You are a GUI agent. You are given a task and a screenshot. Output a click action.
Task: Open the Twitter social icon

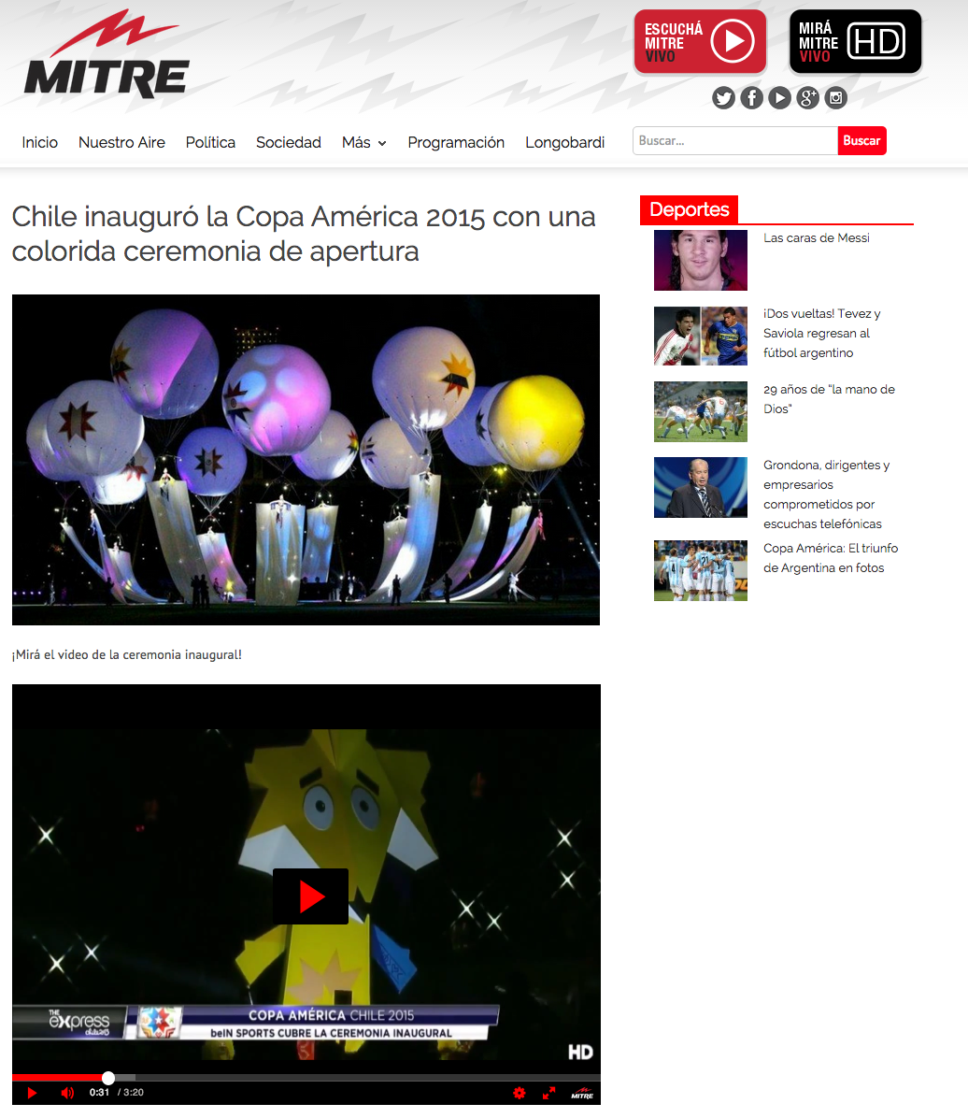723,97
